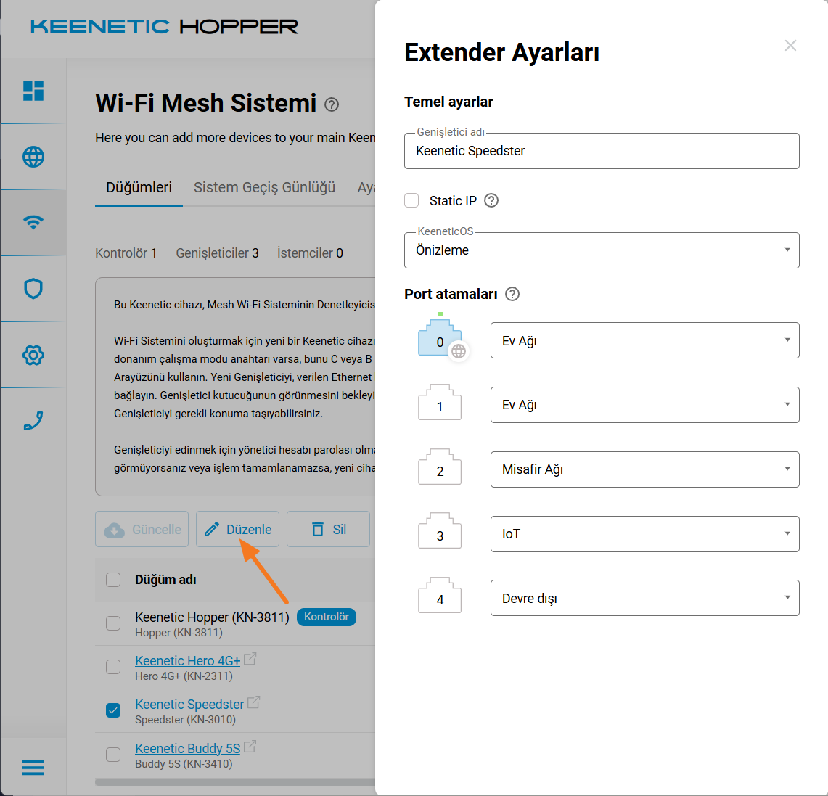Open the port 2 Misafir Ağı dropdown
The height and width of the screenshot is (796, 828).
click(x=644, y=469)
